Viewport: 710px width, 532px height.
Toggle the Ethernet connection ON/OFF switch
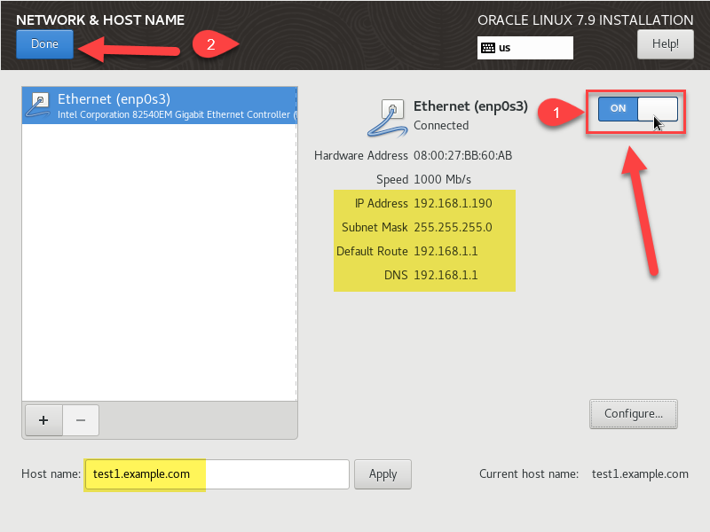pos(637,108)
